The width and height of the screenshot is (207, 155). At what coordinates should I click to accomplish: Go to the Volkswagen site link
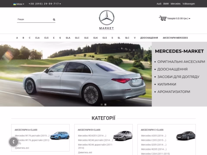(x=188, y=4)
